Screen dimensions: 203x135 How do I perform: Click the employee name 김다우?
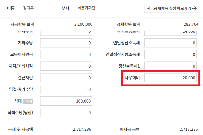click(x=28, y=8)
